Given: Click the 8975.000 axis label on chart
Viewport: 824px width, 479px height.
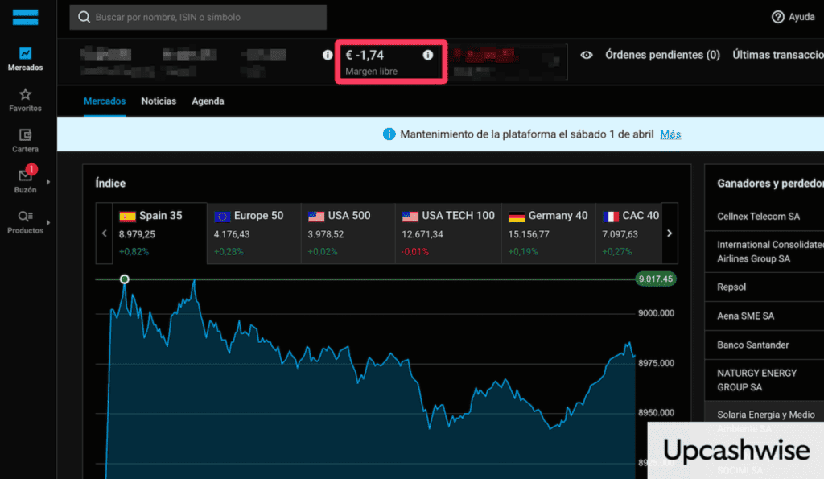Looking at the screenshot, I should click(x=656, y=363).
